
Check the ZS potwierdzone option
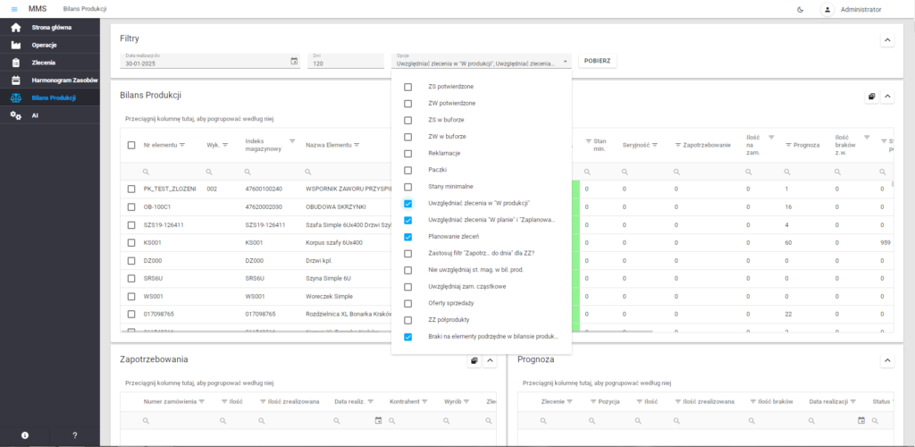pos(408,87)
